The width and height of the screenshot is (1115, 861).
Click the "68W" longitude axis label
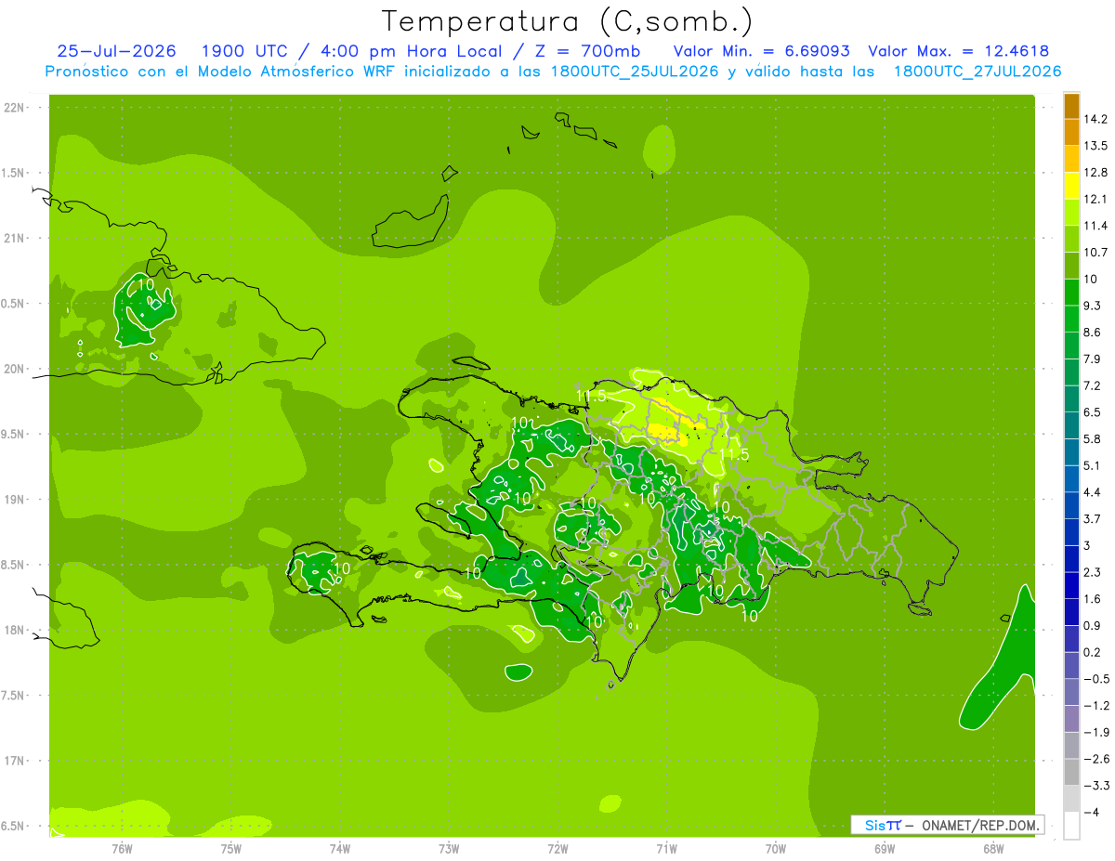(993, 848)
